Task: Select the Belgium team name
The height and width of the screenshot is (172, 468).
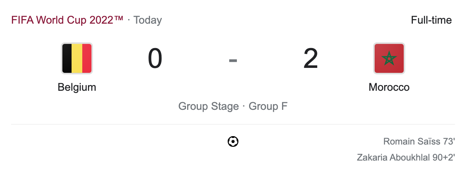Action: click(x=77, y=87)
